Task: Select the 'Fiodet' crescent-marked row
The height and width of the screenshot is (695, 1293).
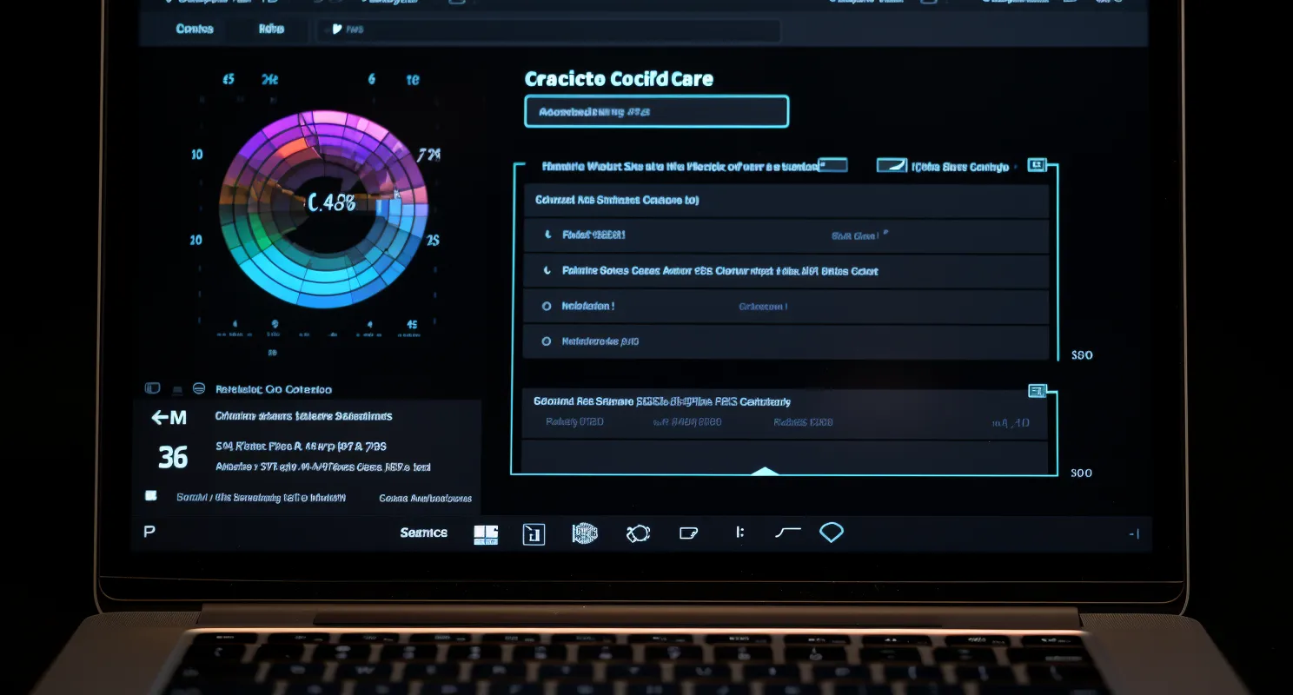Action: 786,235
